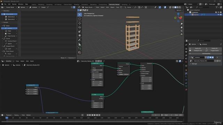This screenshot has height=125, width=223.
Task: Click the green Y axis on navigation gizmo
Action: [x=175, y=18]
